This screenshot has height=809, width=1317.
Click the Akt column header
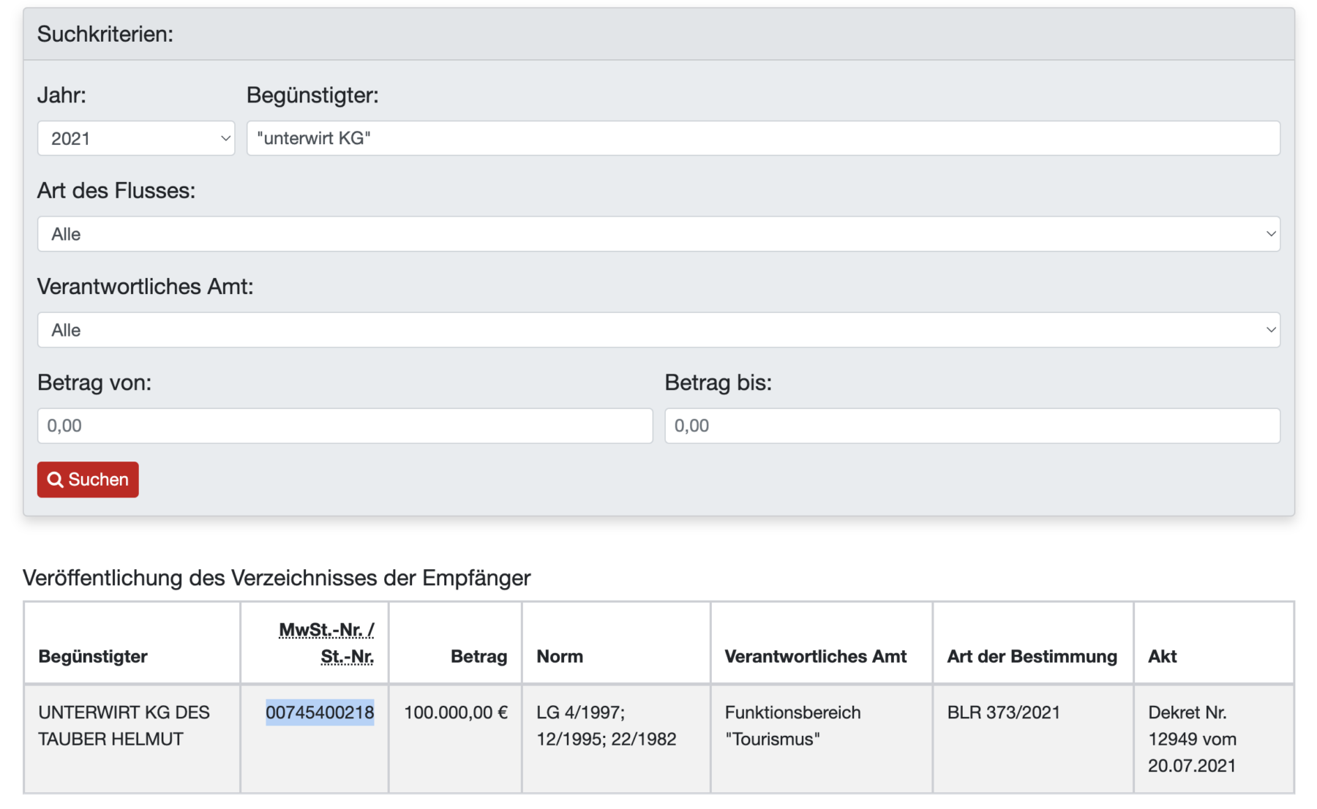point(1162,657)
